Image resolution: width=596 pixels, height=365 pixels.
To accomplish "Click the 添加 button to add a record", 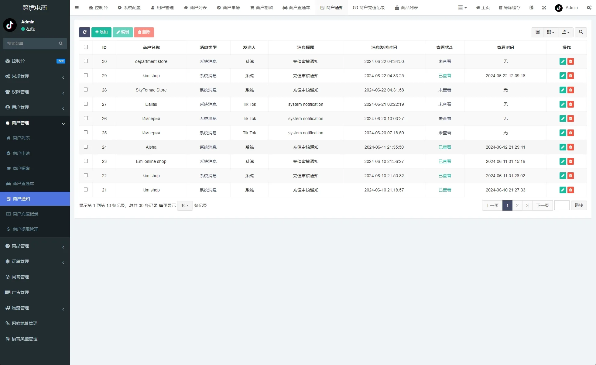I will pyautogui.click(x=101, y=32).
